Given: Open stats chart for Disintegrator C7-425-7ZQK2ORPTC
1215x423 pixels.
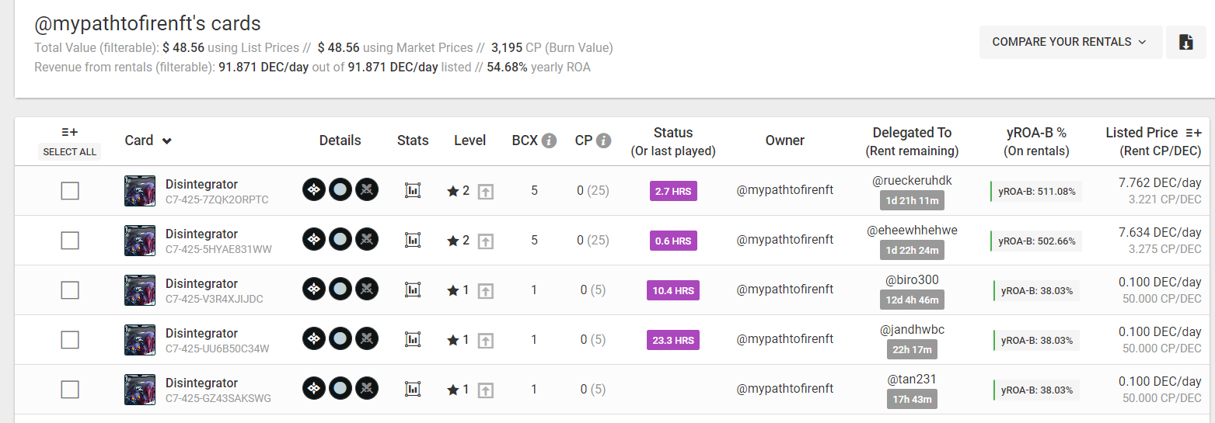Looking at the screenshot, I should (413, 190).
